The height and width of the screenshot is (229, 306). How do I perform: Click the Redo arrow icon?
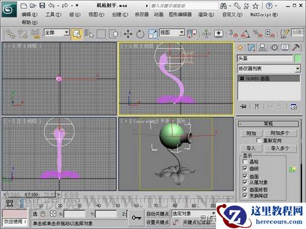[x=65, y=6]
